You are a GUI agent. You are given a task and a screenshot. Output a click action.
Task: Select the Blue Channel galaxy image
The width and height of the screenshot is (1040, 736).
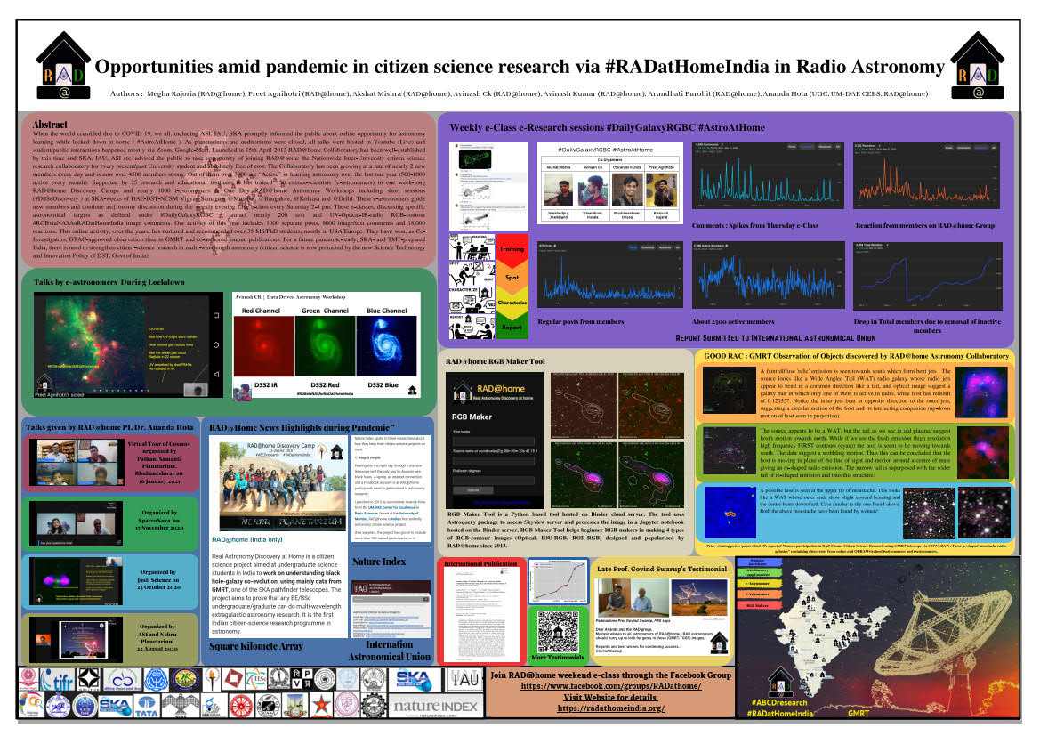386,351
